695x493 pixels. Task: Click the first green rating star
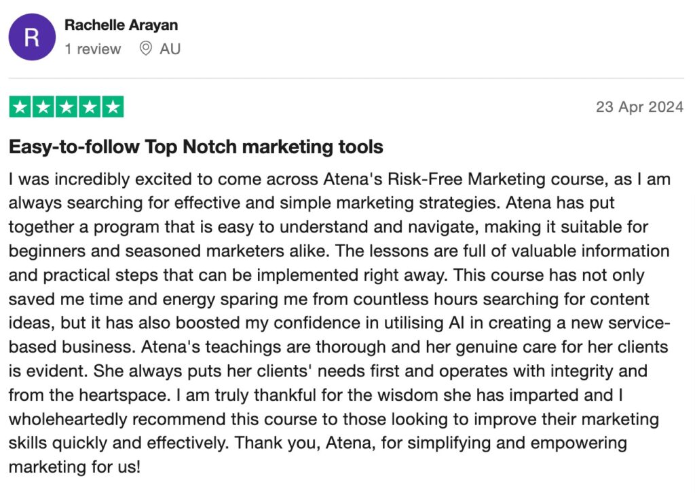[x=20, y=106]
